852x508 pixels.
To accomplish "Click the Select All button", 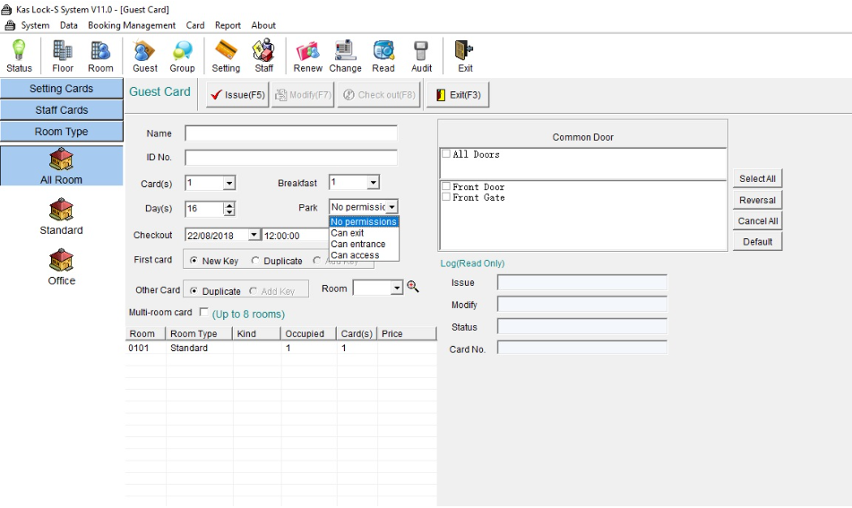I will click(757, 178).
